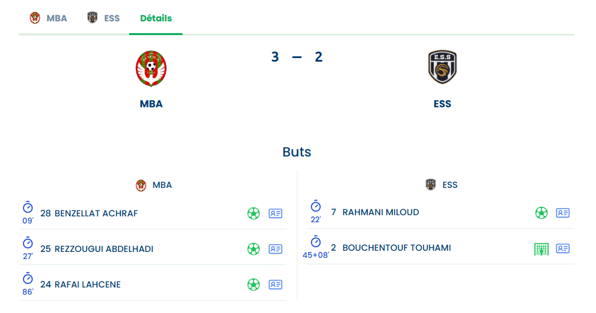Click the goal net icon for Bouchentouf
This screenshot has height=313, width=596.
point(541,249)
